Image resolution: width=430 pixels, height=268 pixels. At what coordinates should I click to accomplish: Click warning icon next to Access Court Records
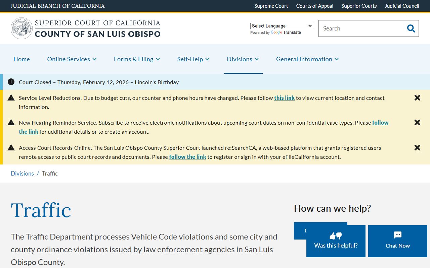tap(11, 147)
